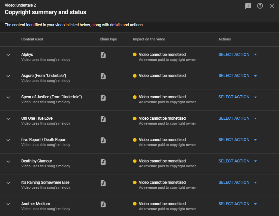The image size is (279, 216).
Task: Click the music claim icon for Asgore
Action: (x=103, y=76)
